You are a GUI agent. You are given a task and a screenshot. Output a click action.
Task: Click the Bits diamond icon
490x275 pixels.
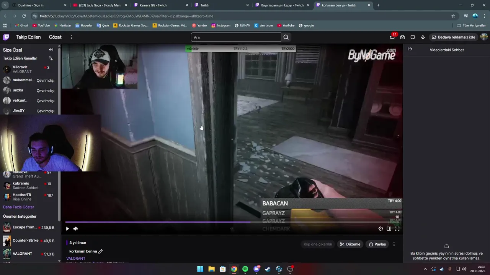click(x=423, y=37)
